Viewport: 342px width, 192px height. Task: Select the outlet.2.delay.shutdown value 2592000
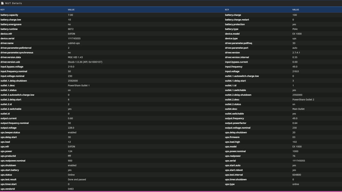[x=297, y=95]
